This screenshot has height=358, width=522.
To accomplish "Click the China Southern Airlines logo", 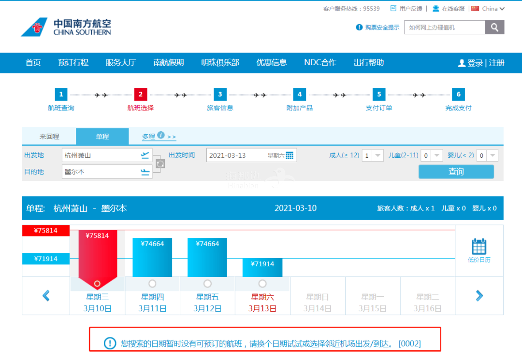I will (x=66, y=27).
